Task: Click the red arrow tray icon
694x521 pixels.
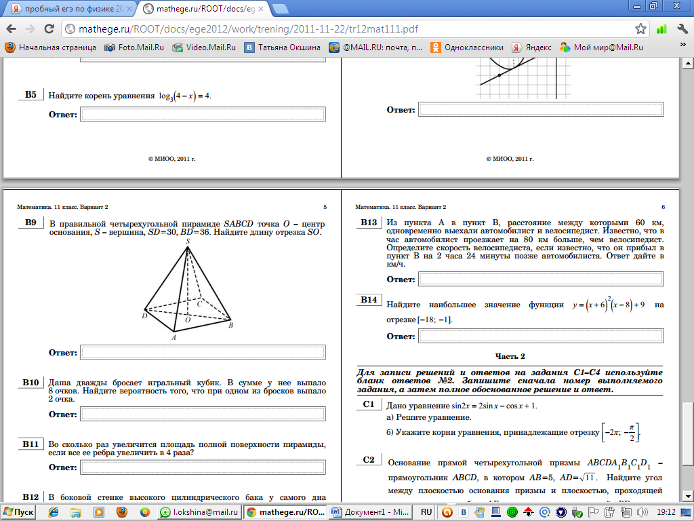Action: click(x=529, y=513)
